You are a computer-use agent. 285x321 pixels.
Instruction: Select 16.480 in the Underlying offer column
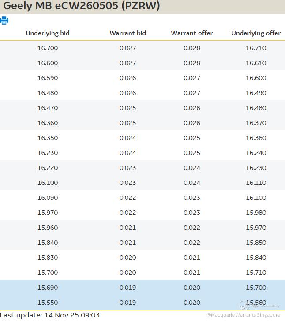click(256, 108)
